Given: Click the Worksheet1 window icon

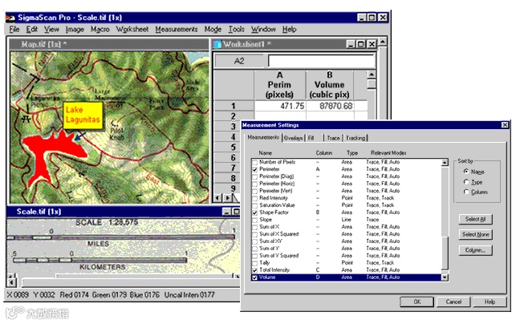Looking at the screenshot, I should coord(218,44).
